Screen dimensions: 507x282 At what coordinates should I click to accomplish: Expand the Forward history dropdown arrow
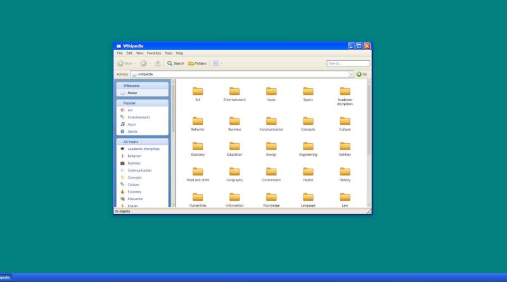point(150,63)
